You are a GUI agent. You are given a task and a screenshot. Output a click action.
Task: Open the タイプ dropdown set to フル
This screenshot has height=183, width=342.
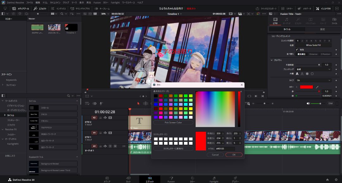pyautogui.click(x=313, y=80)
